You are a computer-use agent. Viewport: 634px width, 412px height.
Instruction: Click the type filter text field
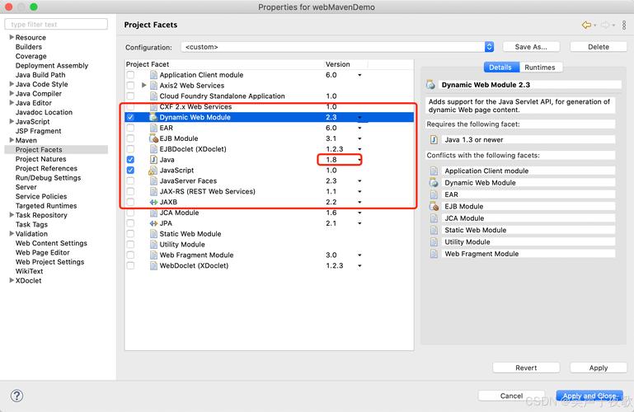tap(57, 25)
